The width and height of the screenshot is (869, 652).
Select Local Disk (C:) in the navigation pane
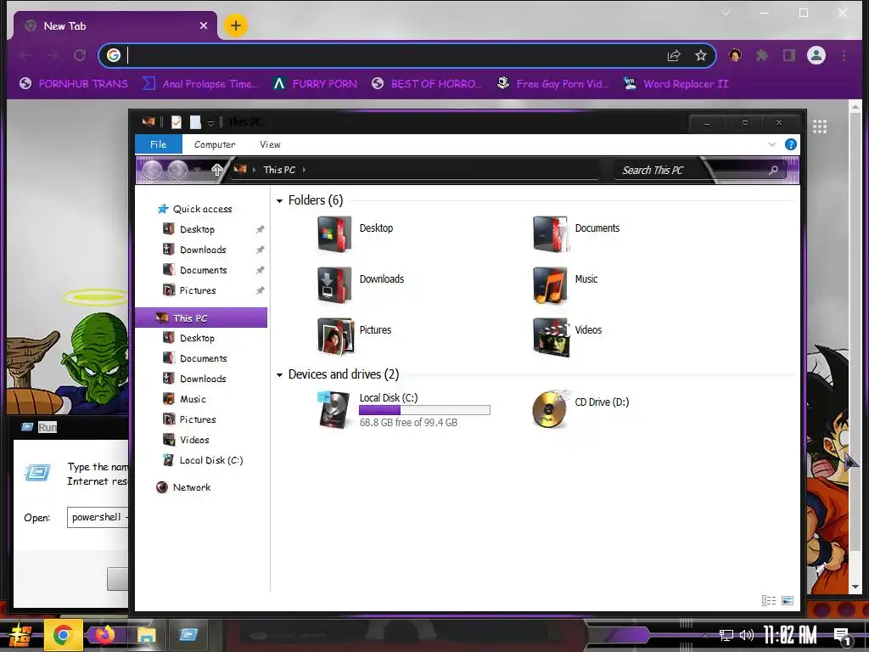[x=210, y=460]
